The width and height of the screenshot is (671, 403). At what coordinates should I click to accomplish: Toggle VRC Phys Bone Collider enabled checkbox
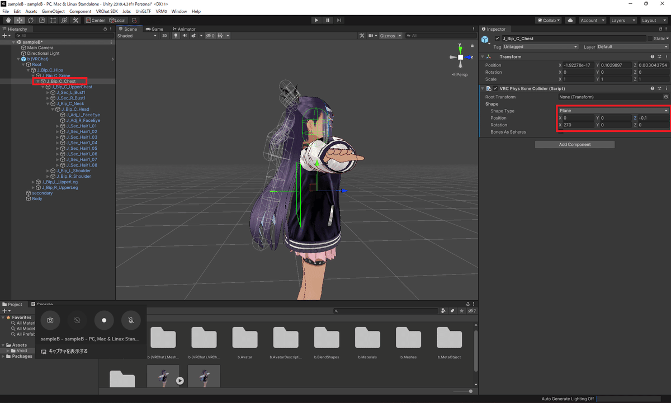(x=495, y=88)
